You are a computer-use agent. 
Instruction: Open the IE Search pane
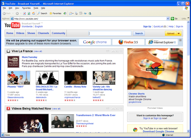point(42,13)
